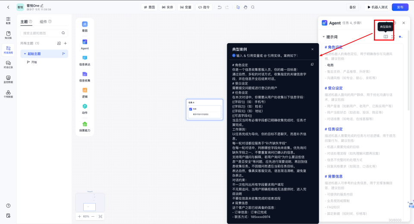Viewport: 414px width, 224px height.
Task: Show help tooltip next to 主题
Action: click(x=30, y=22)
